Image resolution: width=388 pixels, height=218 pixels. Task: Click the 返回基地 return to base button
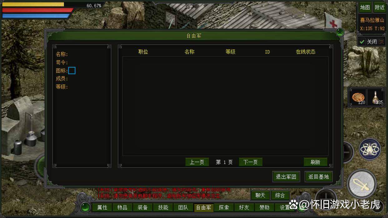(318, 176)
